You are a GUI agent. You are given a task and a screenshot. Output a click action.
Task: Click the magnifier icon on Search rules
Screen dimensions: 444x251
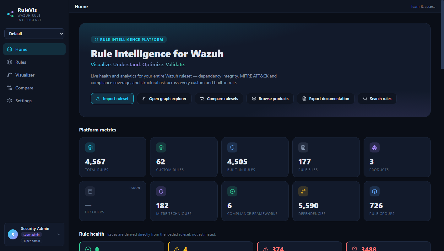pos(365,99)
